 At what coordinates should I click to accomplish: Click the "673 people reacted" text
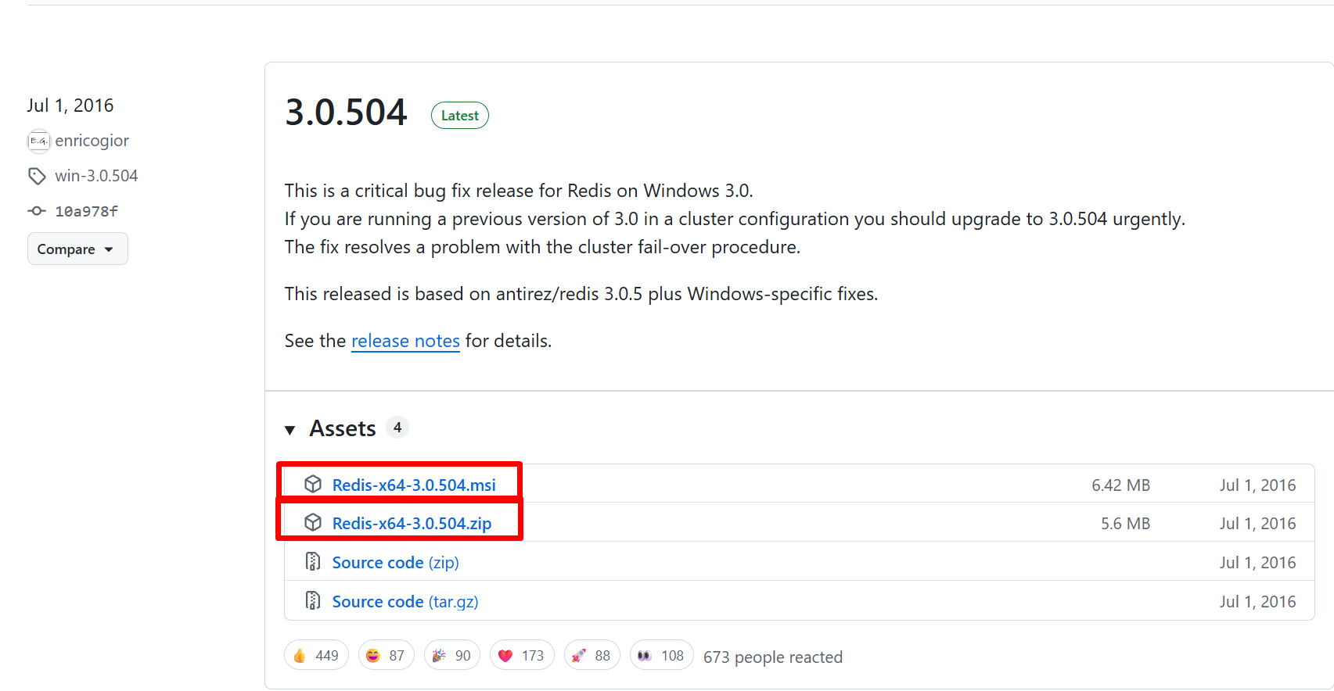(x=773, y=657)
